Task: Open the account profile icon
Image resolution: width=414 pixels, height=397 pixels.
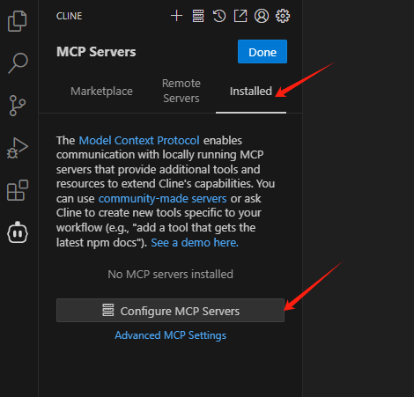Action: point(262,16)
